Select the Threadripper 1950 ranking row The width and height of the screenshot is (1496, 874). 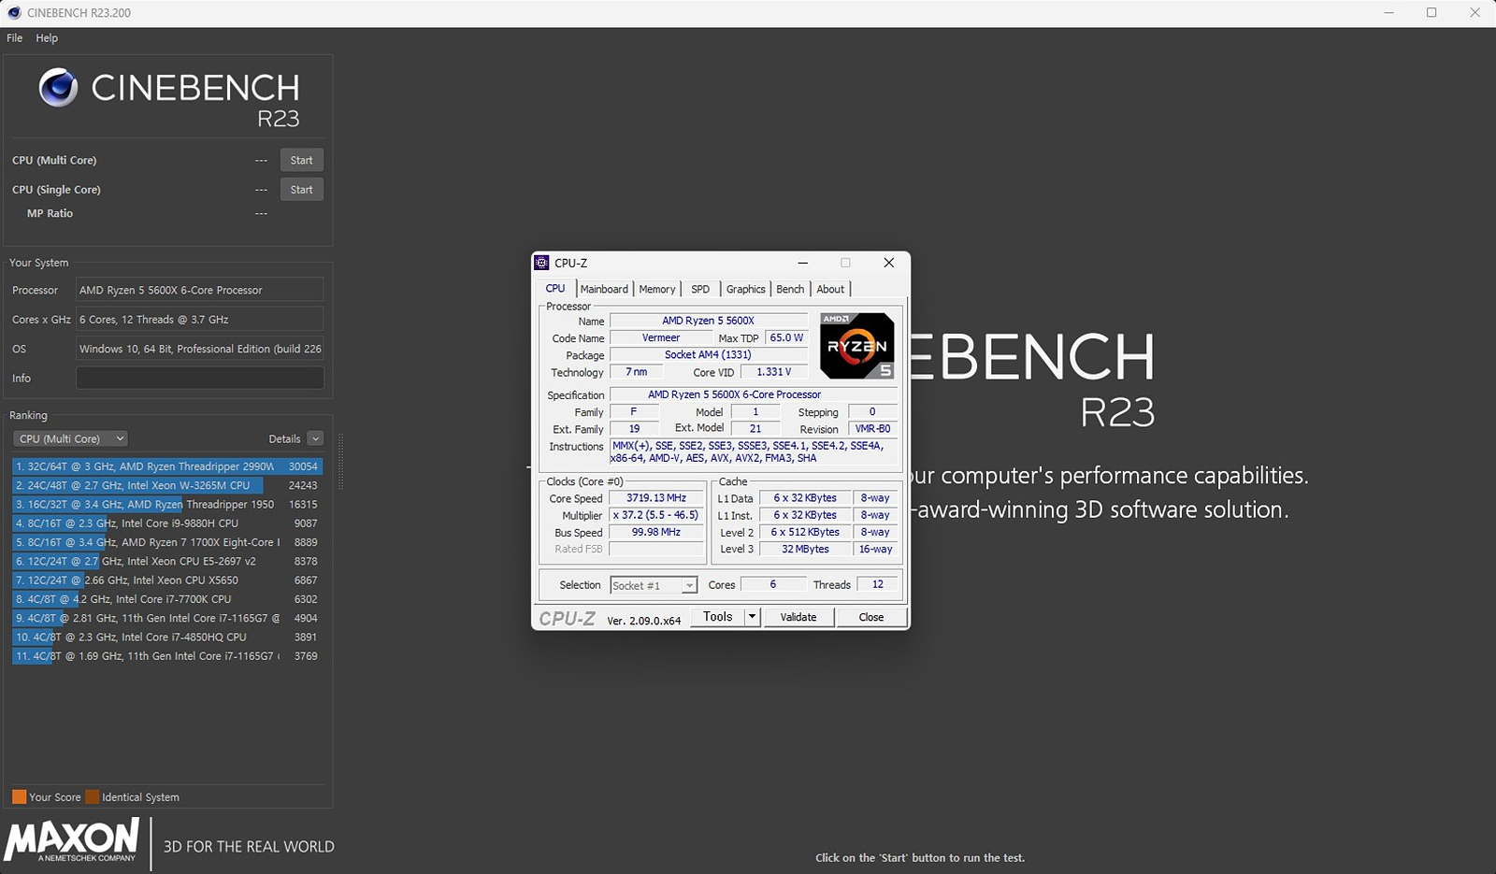pyautogui.click(x=167, y=504)
